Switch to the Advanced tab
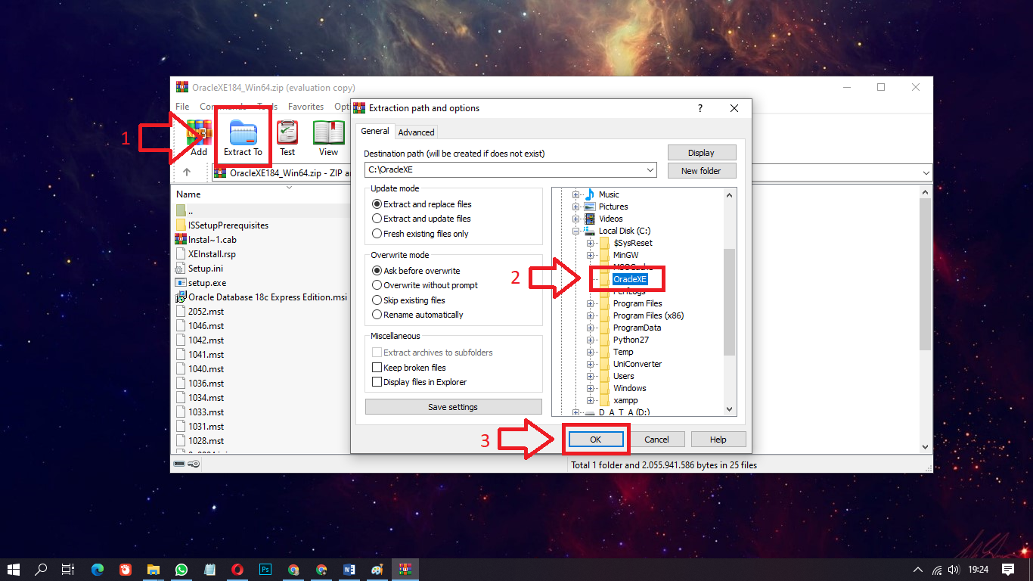Screen dimensions: 1033x581 click(x=416, y=132)
